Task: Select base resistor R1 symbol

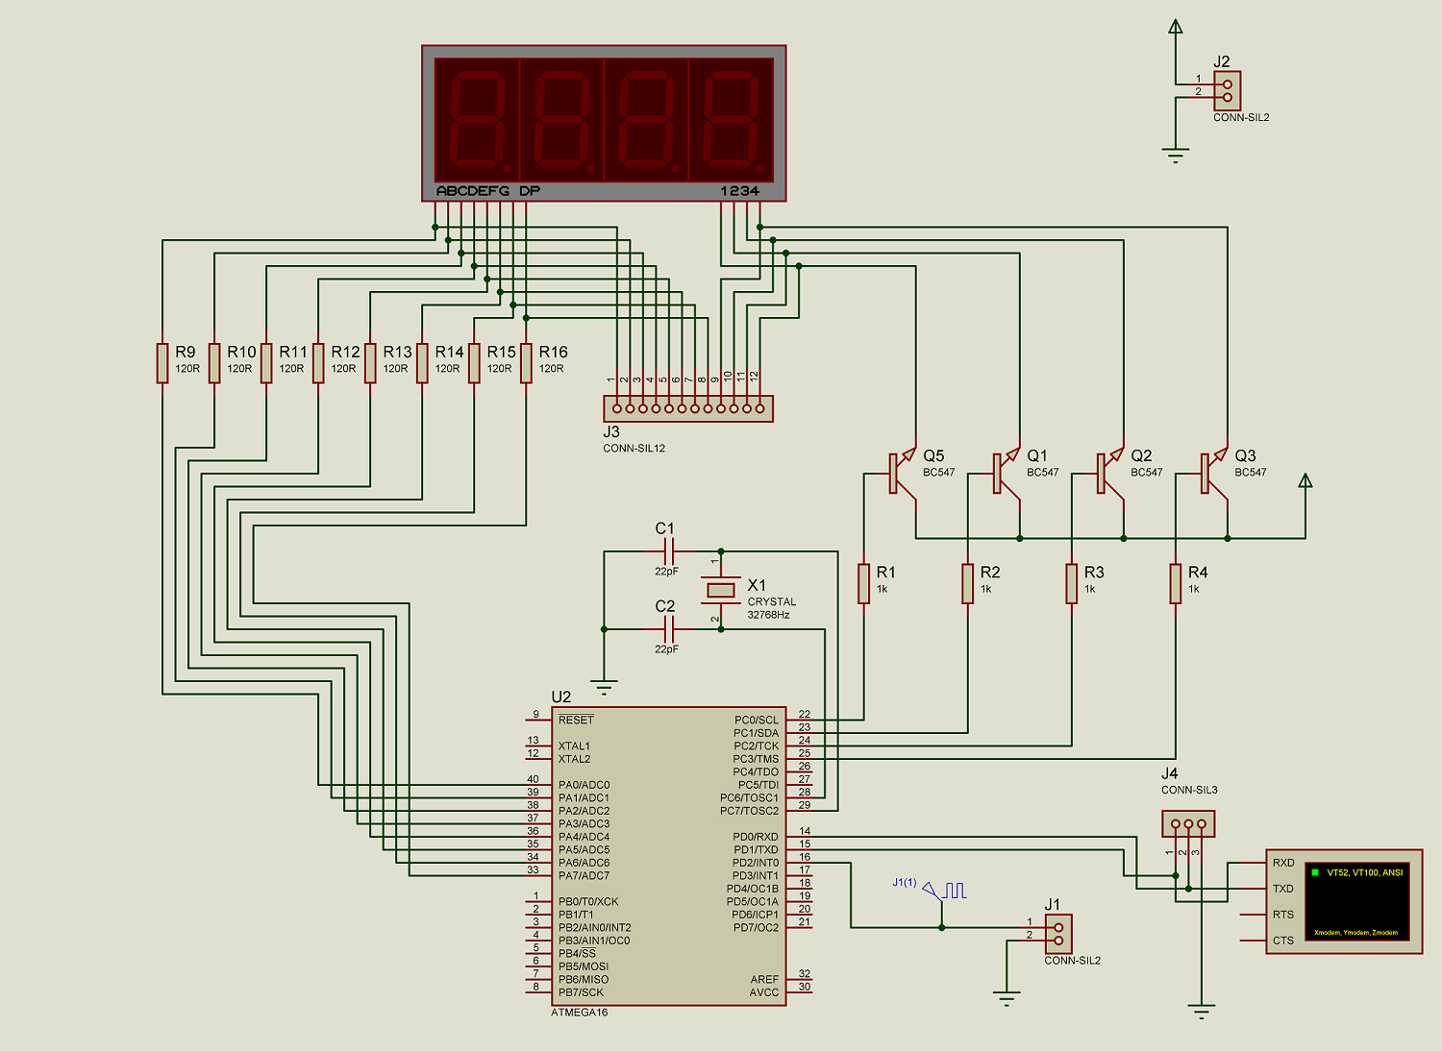Action: 864,584
